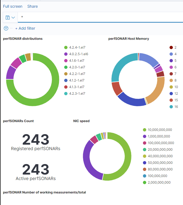Select the 2,000,000,000 NIC speed legend
Screen dimensions: 183x205
[157, 182]
